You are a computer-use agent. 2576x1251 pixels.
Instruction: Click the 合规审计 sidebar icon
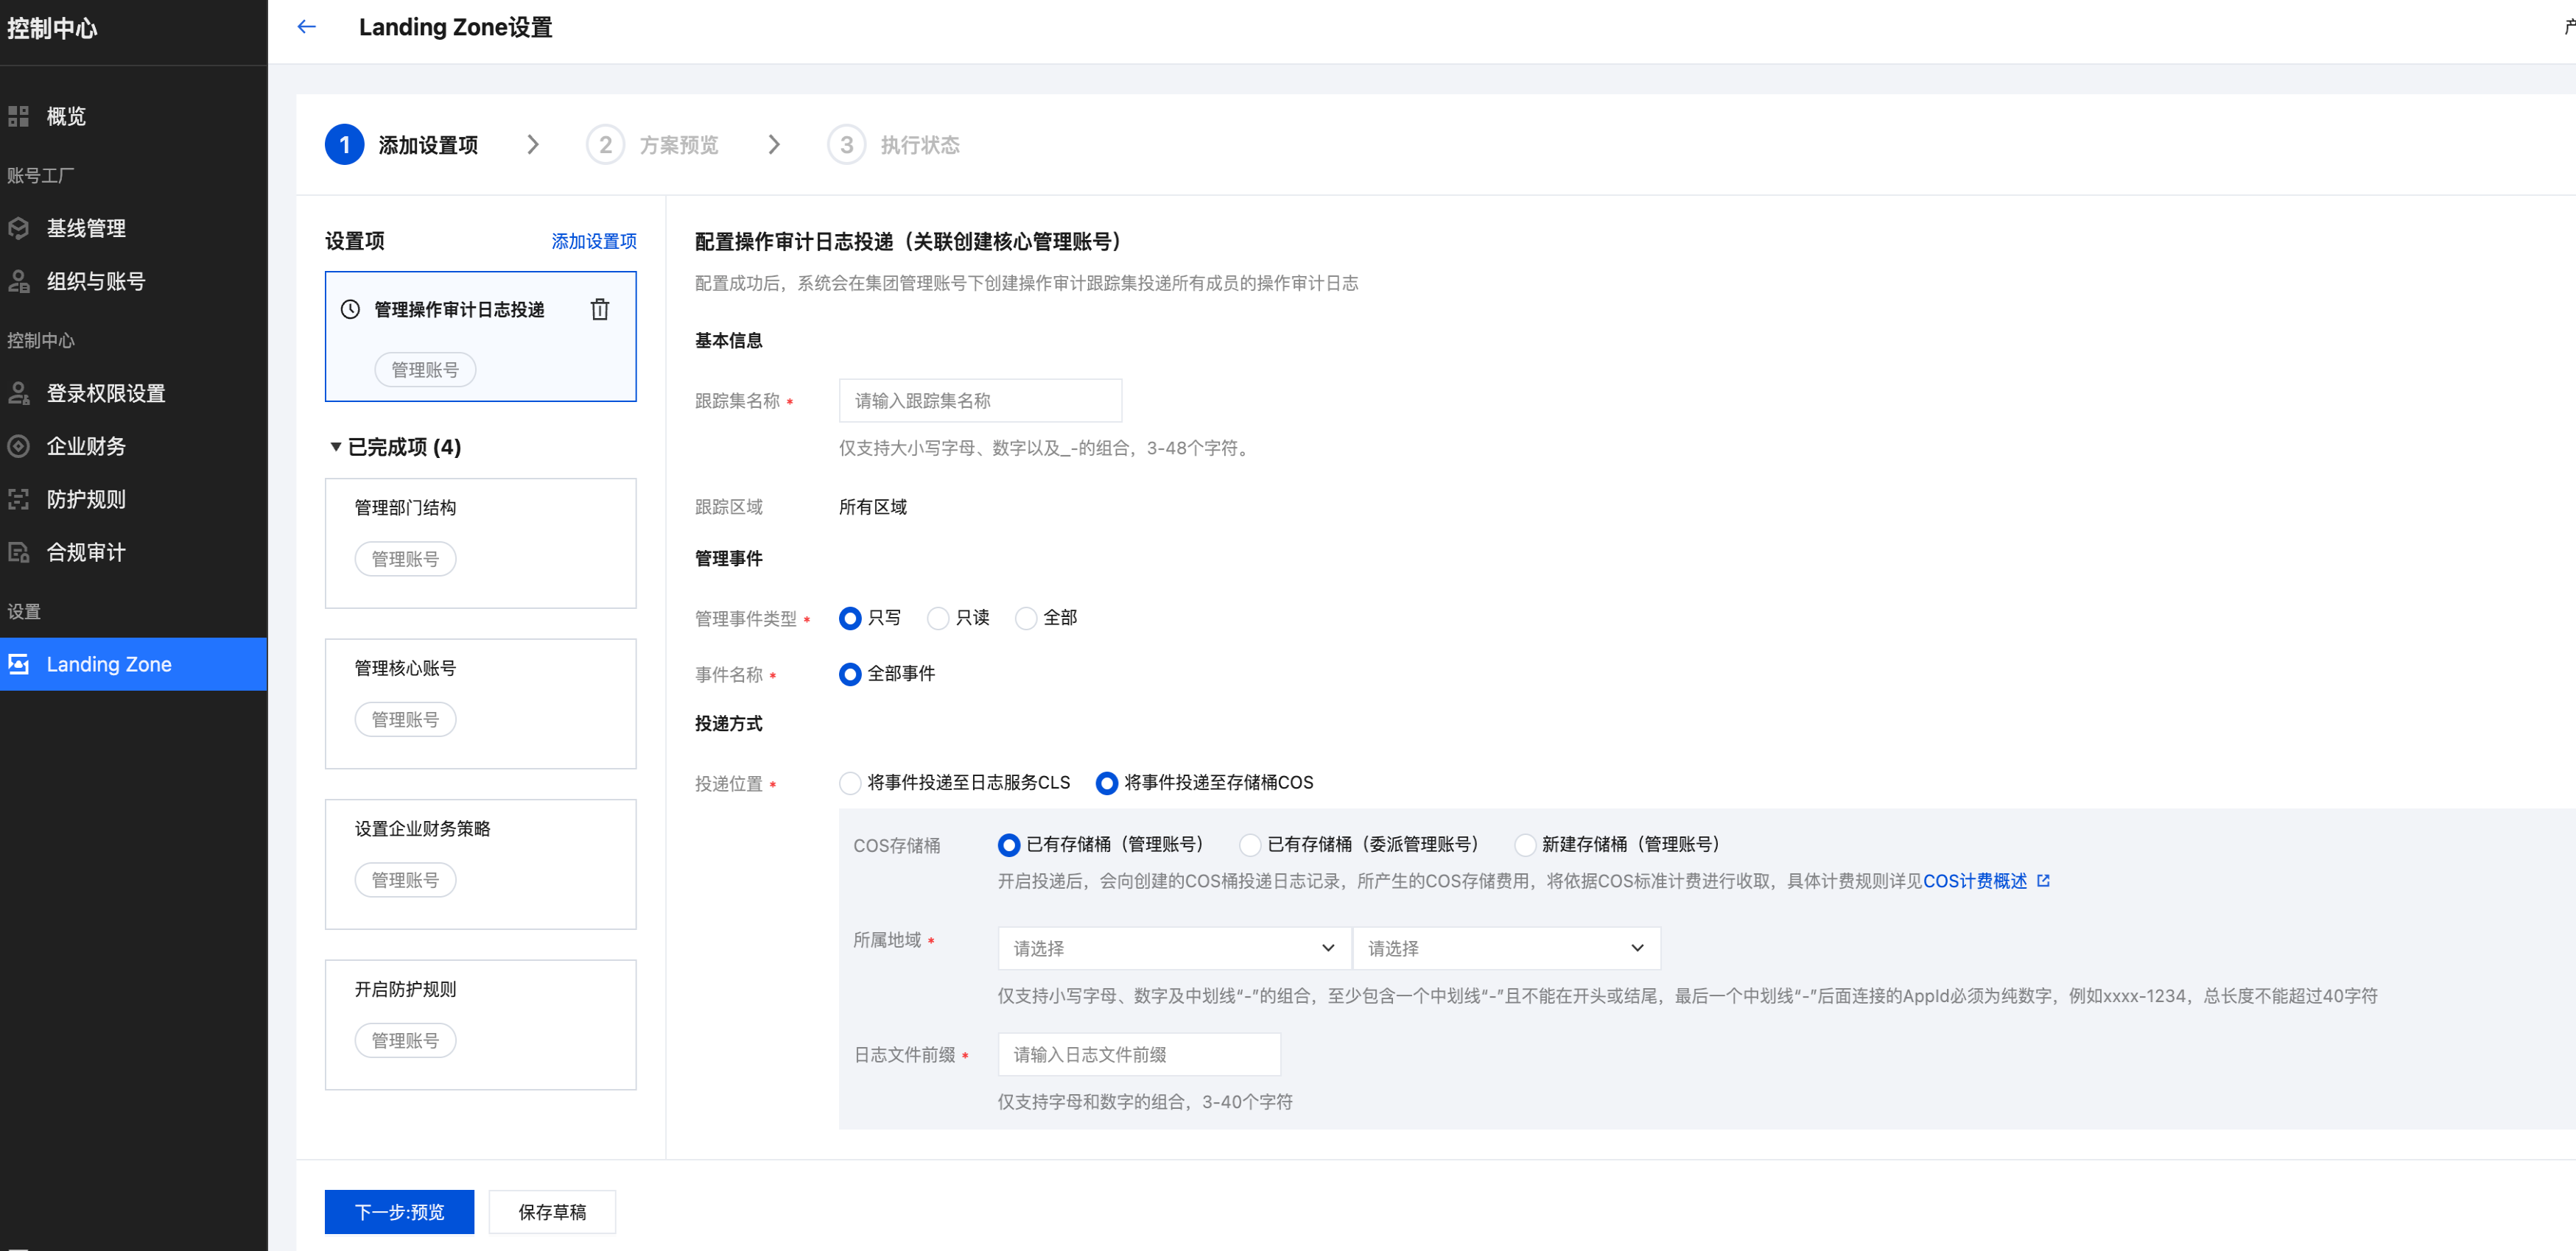[x=19, y=552]
